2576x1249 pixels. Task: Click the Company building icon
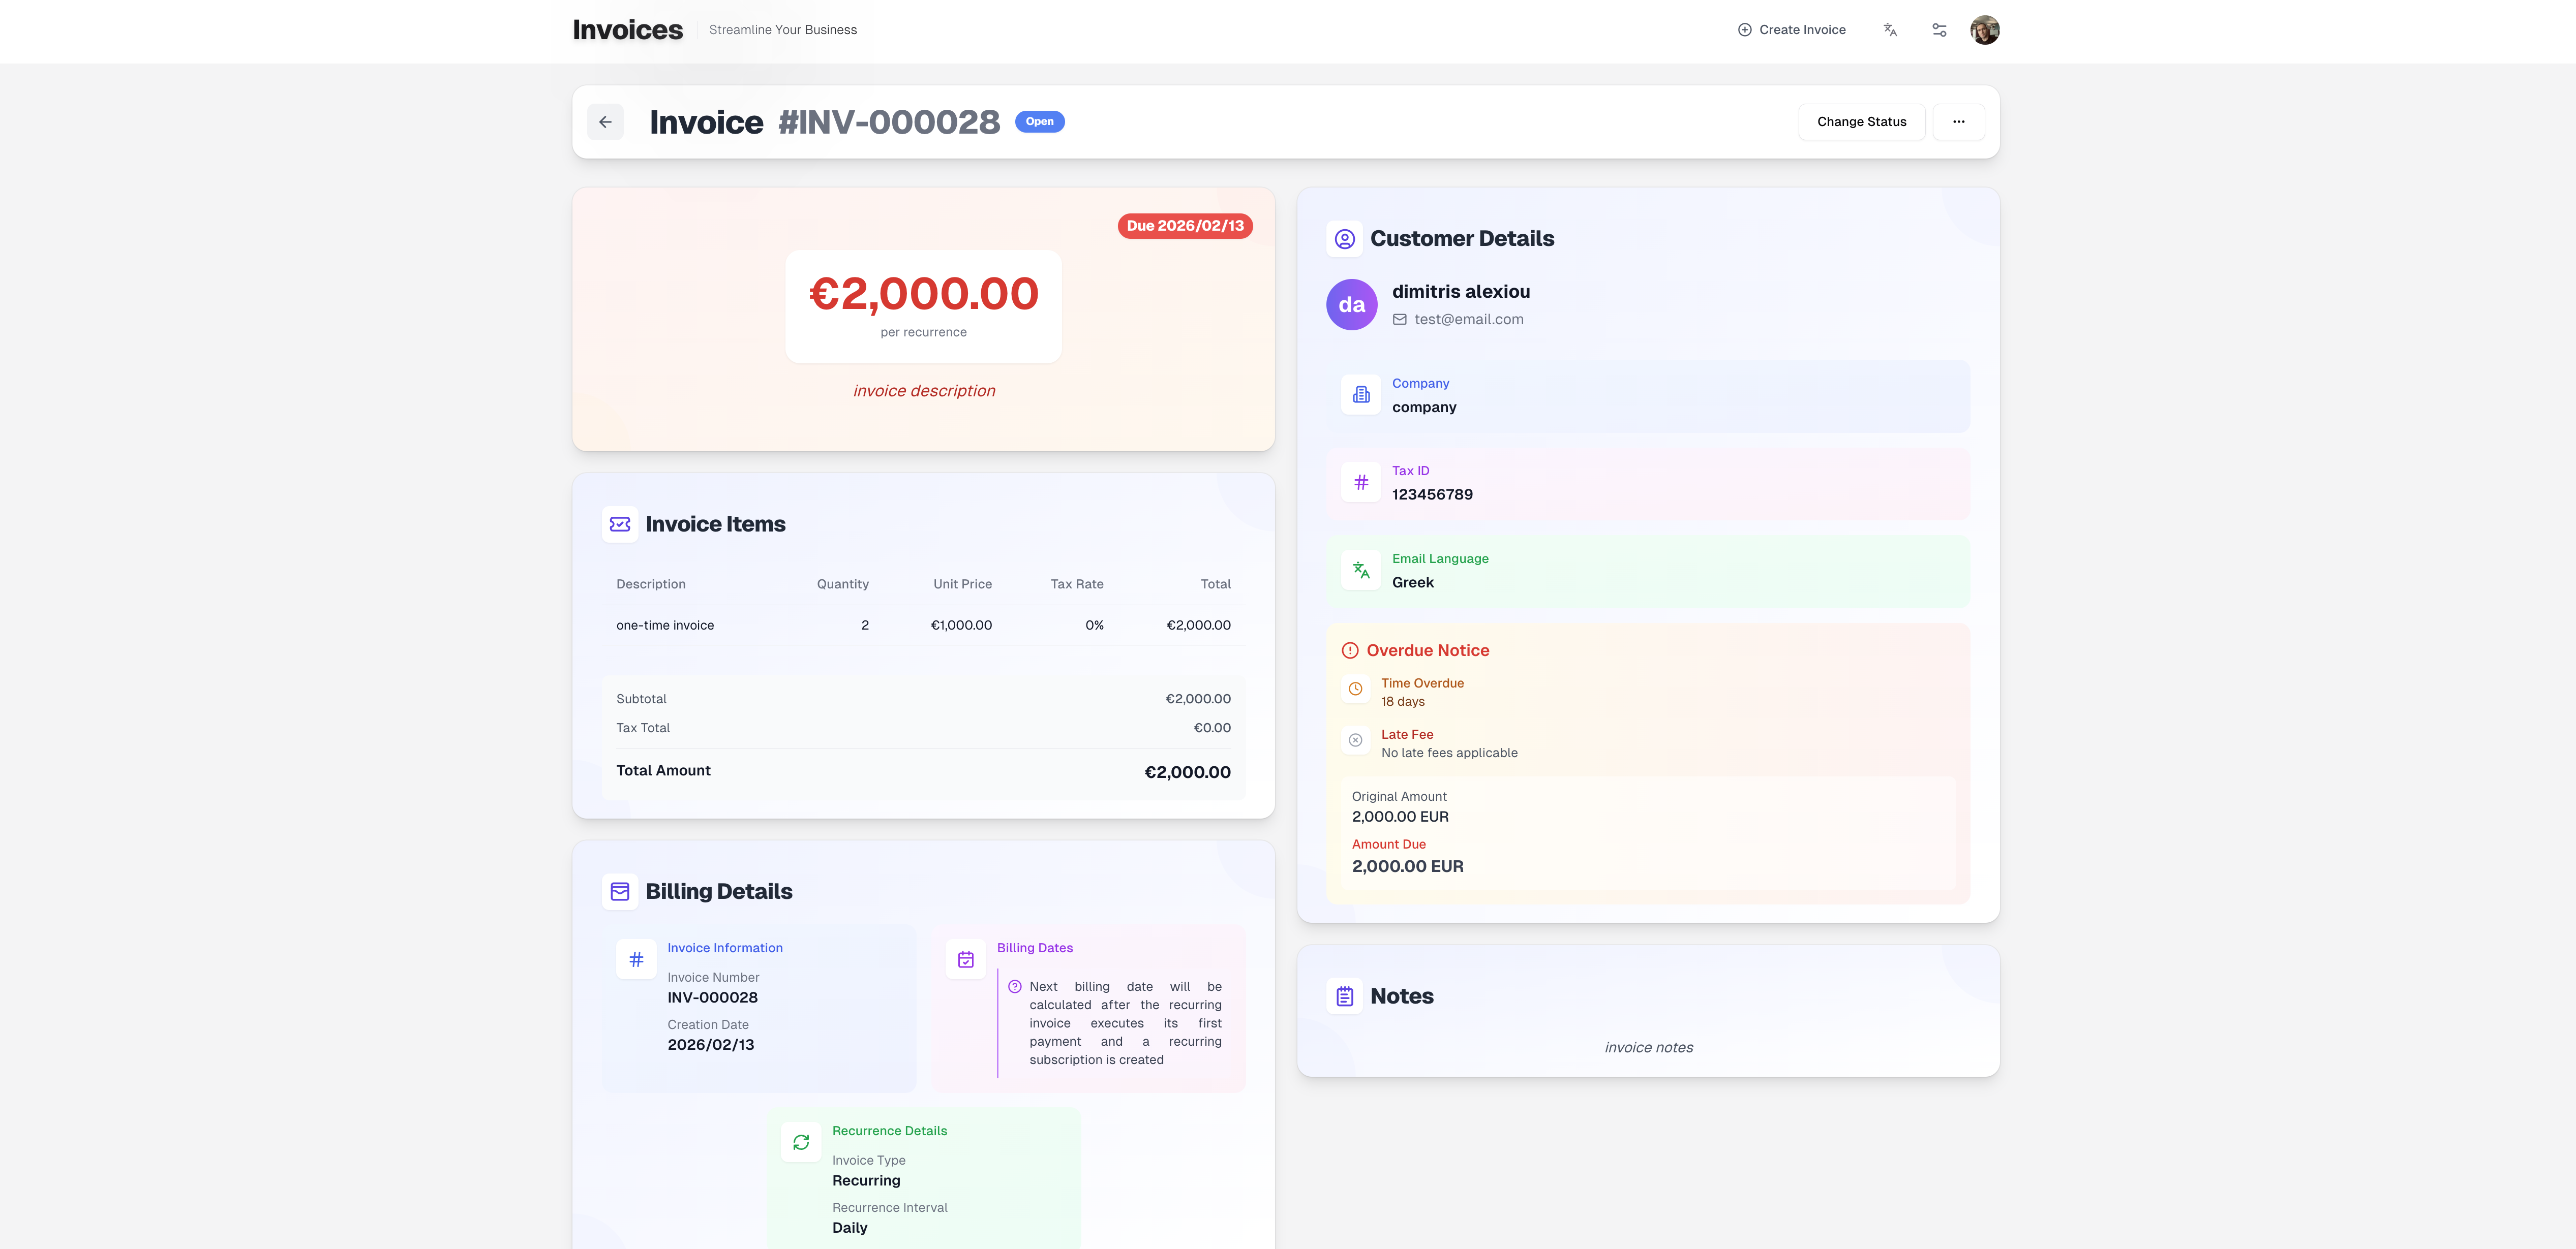pyautogui.click(x=1360, y=394)
